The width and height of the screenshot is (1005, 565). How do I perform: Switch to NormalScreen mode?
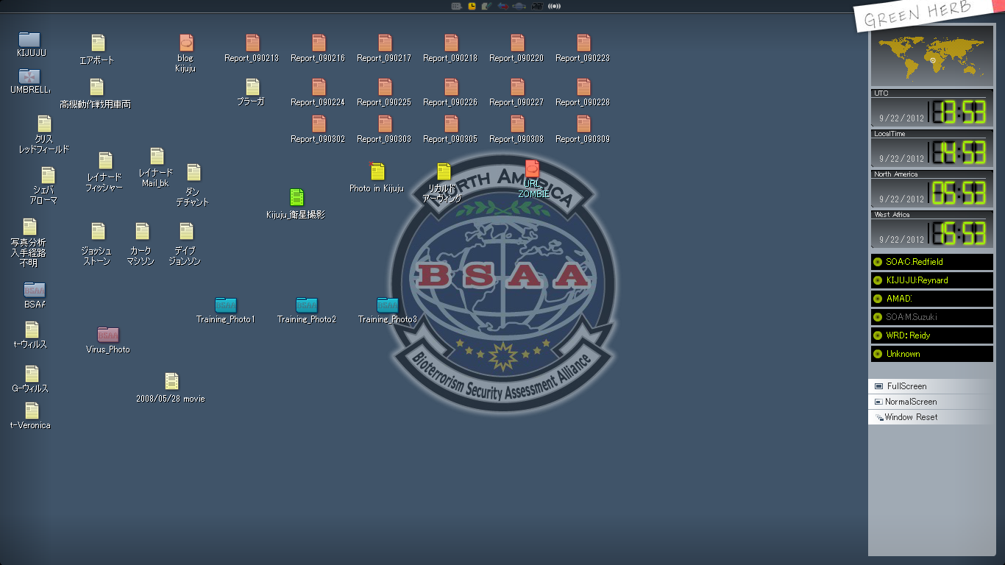coord(910,402)
